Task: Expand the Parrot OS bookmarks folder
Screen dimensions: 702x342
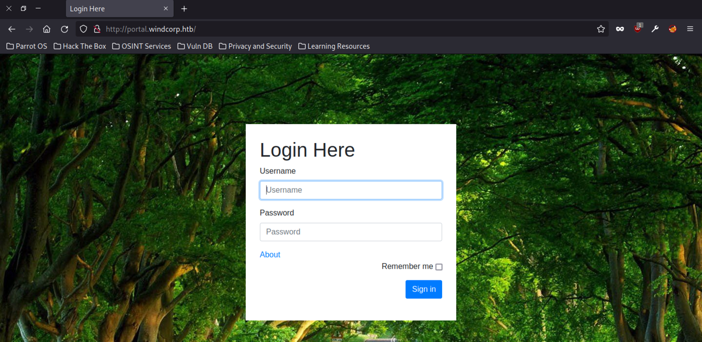Action: (27, 46)
